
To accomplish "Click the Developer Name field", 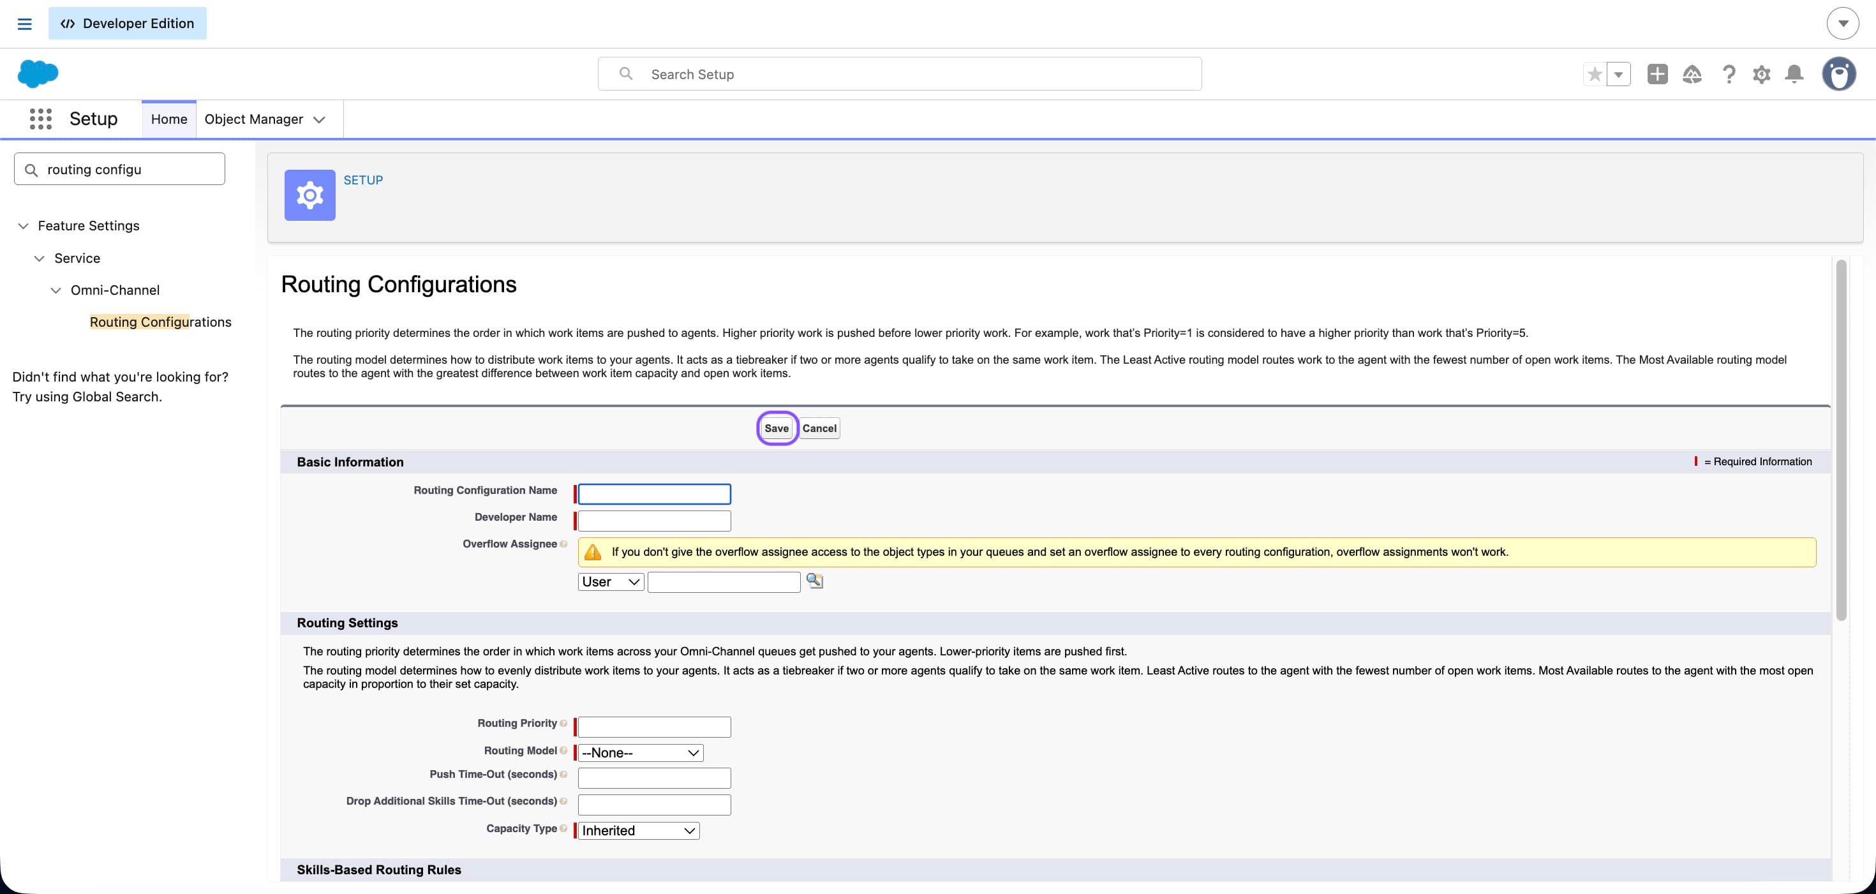I will click(654, 521).
